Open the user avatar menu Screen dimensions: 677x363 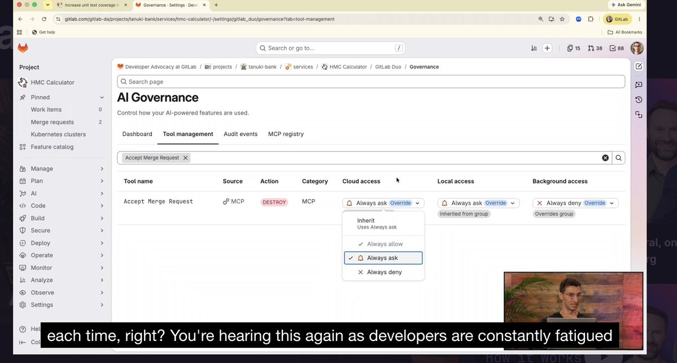637,49
